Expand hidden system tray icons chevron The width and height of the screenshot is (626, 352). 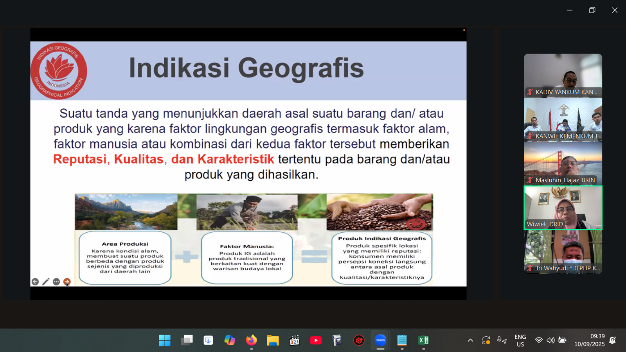470,340
